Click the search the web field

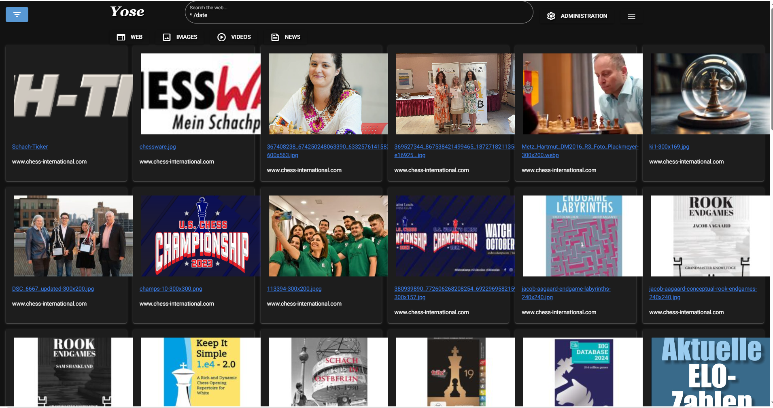click(x=359, y=12)
